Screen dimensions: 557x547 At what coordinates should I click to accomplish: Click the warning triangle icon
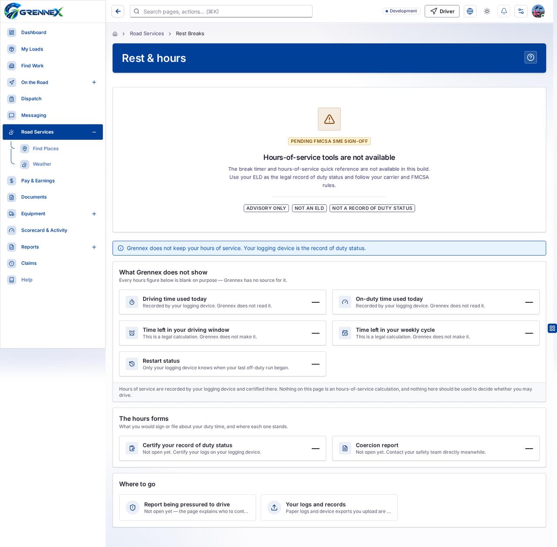click(329, 119)
